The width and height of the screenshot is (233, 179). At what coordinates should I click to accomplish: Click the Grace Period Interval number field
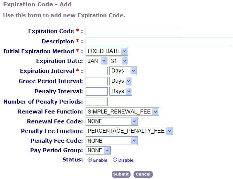tap(97, 81)
